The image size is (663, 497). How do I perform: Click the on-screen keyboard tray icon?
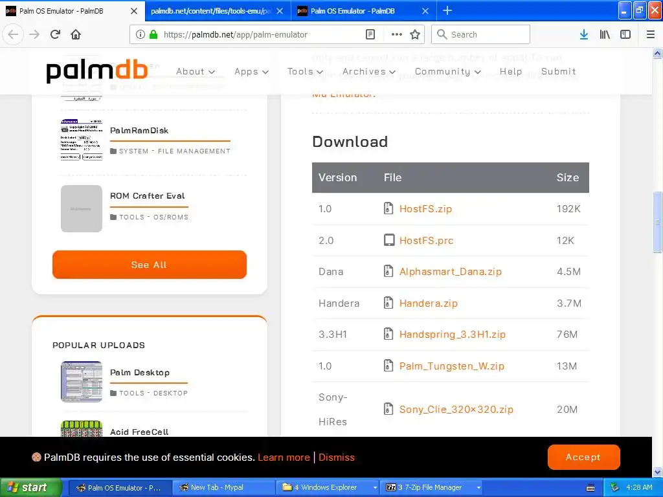pos(590,488)
